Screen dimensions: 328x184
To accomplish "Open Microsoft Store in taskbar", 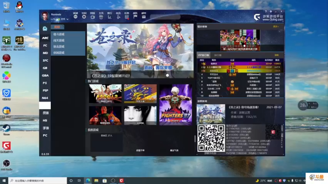I will [105, 180].
